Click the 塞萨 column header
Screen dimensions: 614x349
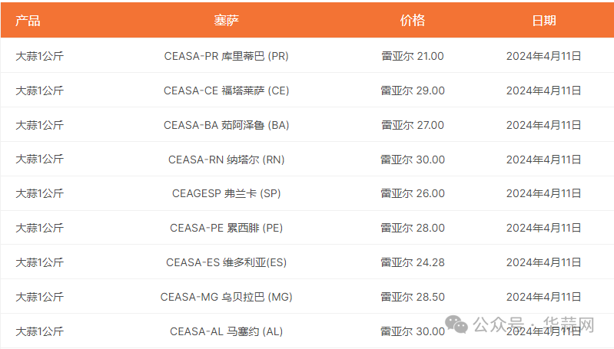coord(227,20)
